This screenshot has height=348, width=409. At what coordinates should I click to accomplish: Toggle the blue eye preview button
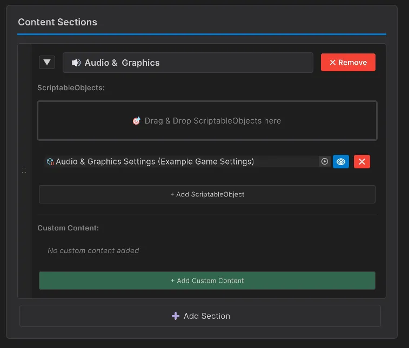[341, 161]
